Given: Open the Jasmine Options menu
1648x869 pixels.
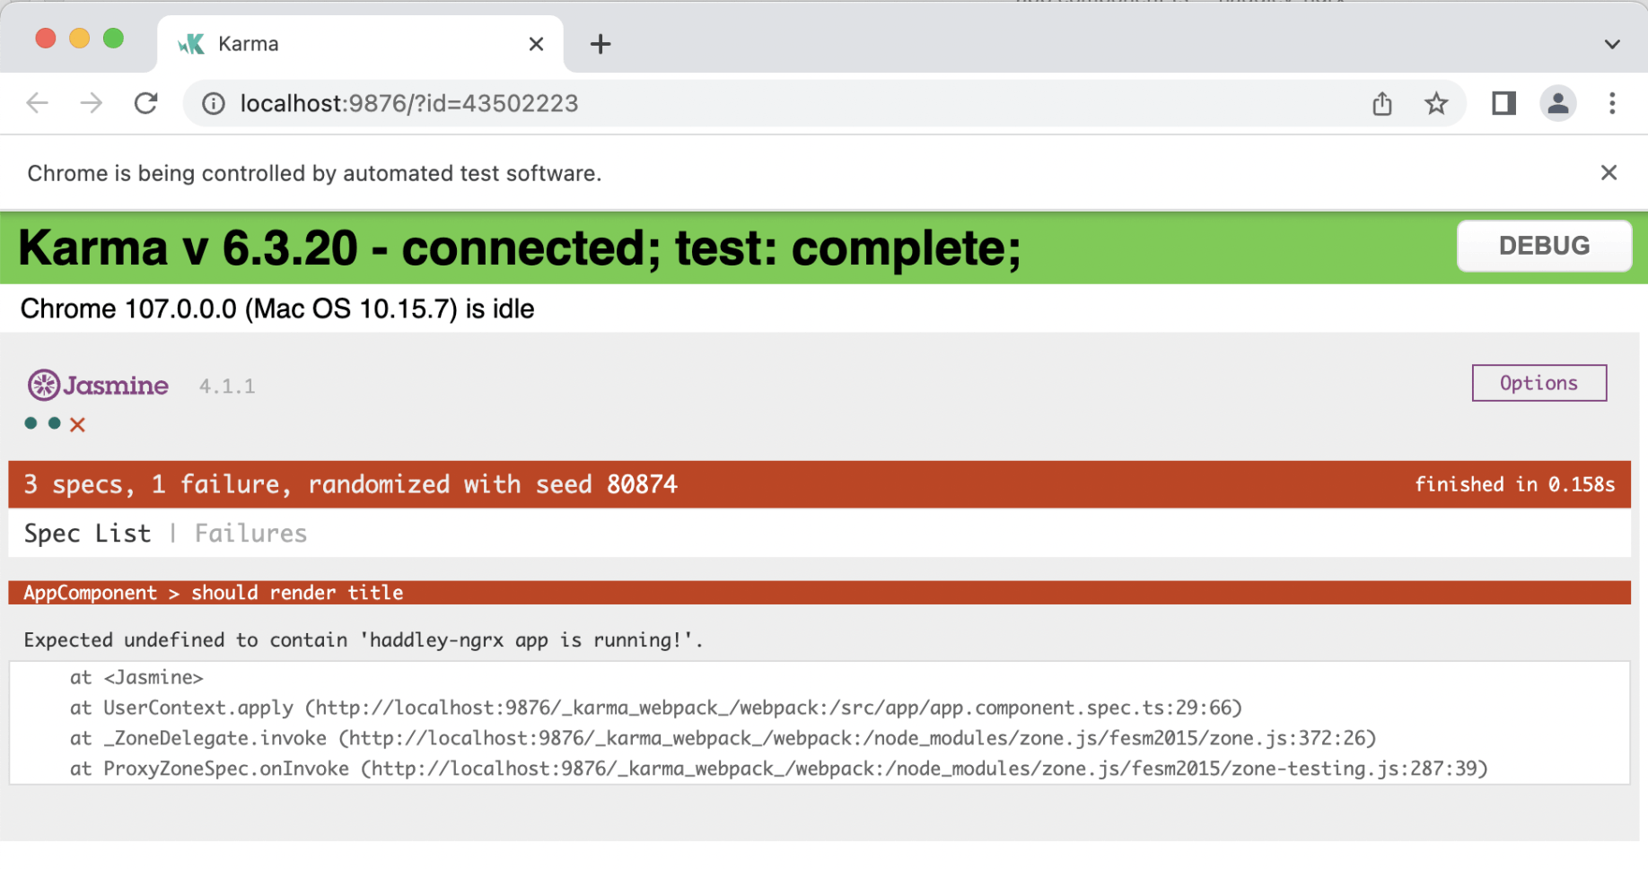Looking at the screenshot, I should [x=1538, y=383].
